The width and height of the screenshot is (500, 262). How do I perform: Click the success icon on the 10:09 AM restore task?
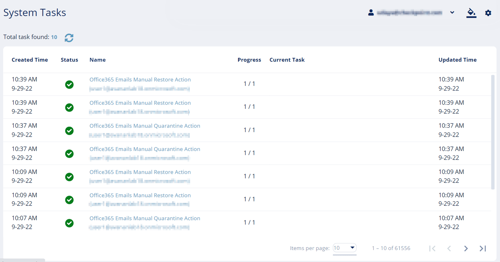click(69, 177)
